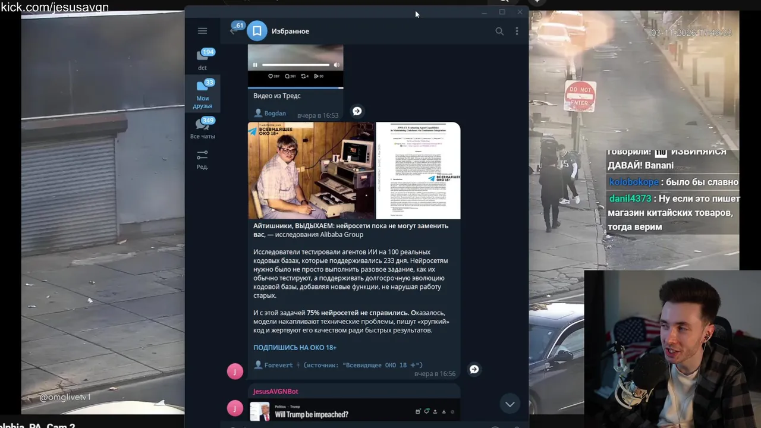761x428 pixels.
Task: Click the Saved Messages bookmark avatar
Action: pos(257,31)
